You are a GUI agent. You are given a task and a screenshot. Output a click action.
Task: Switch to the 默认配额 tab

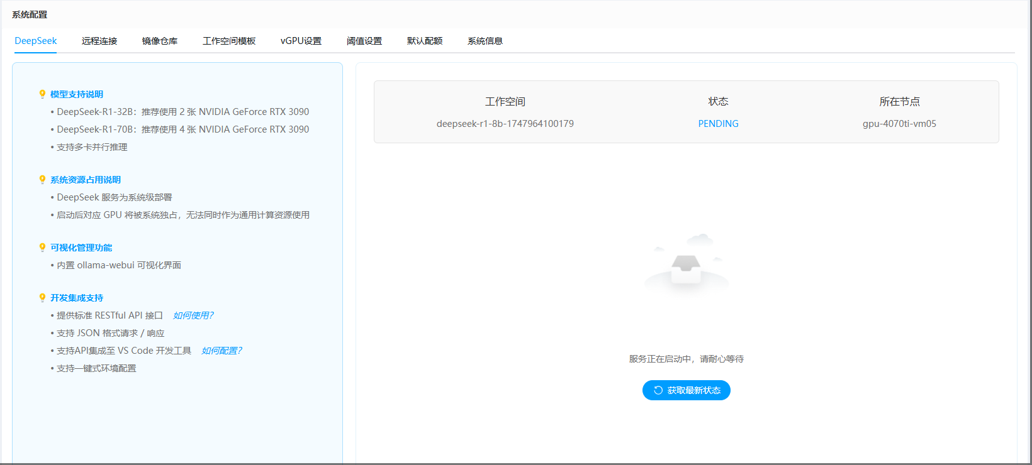point(425,41)
